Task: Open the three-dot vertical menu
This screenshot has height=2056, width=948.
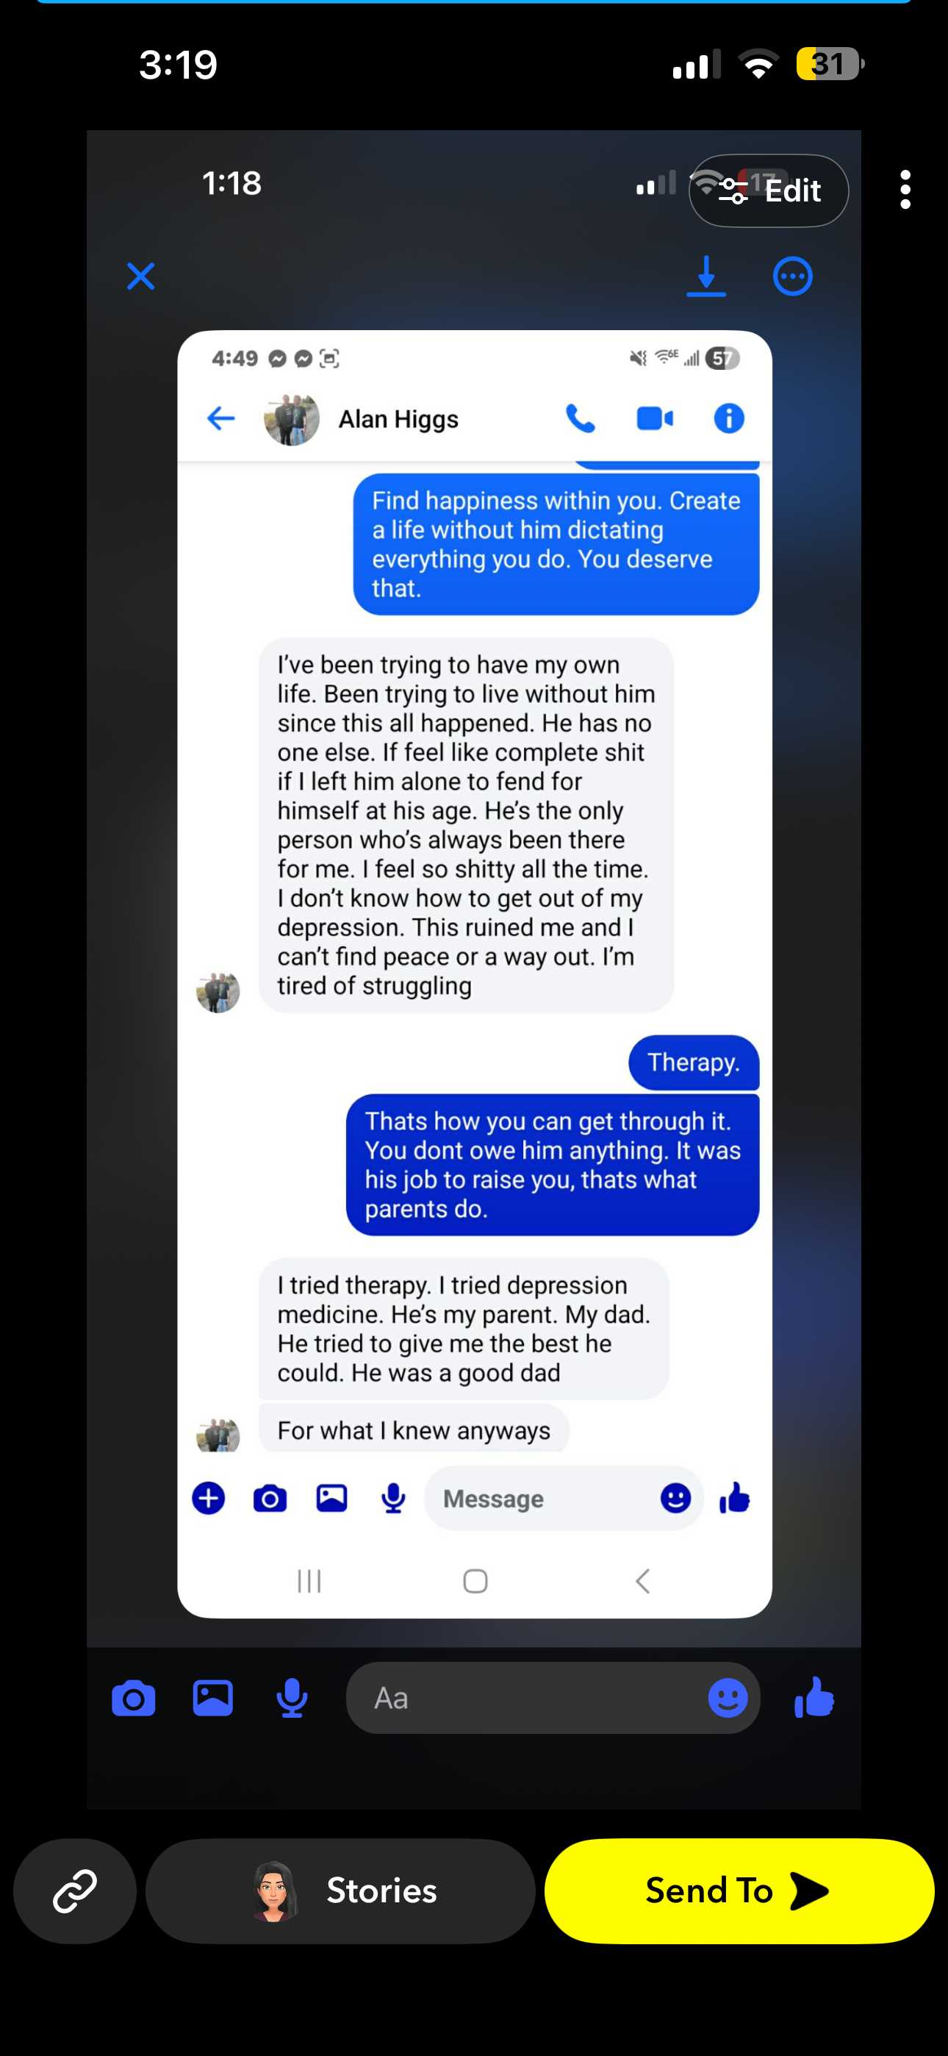Action: click(904, 190)
